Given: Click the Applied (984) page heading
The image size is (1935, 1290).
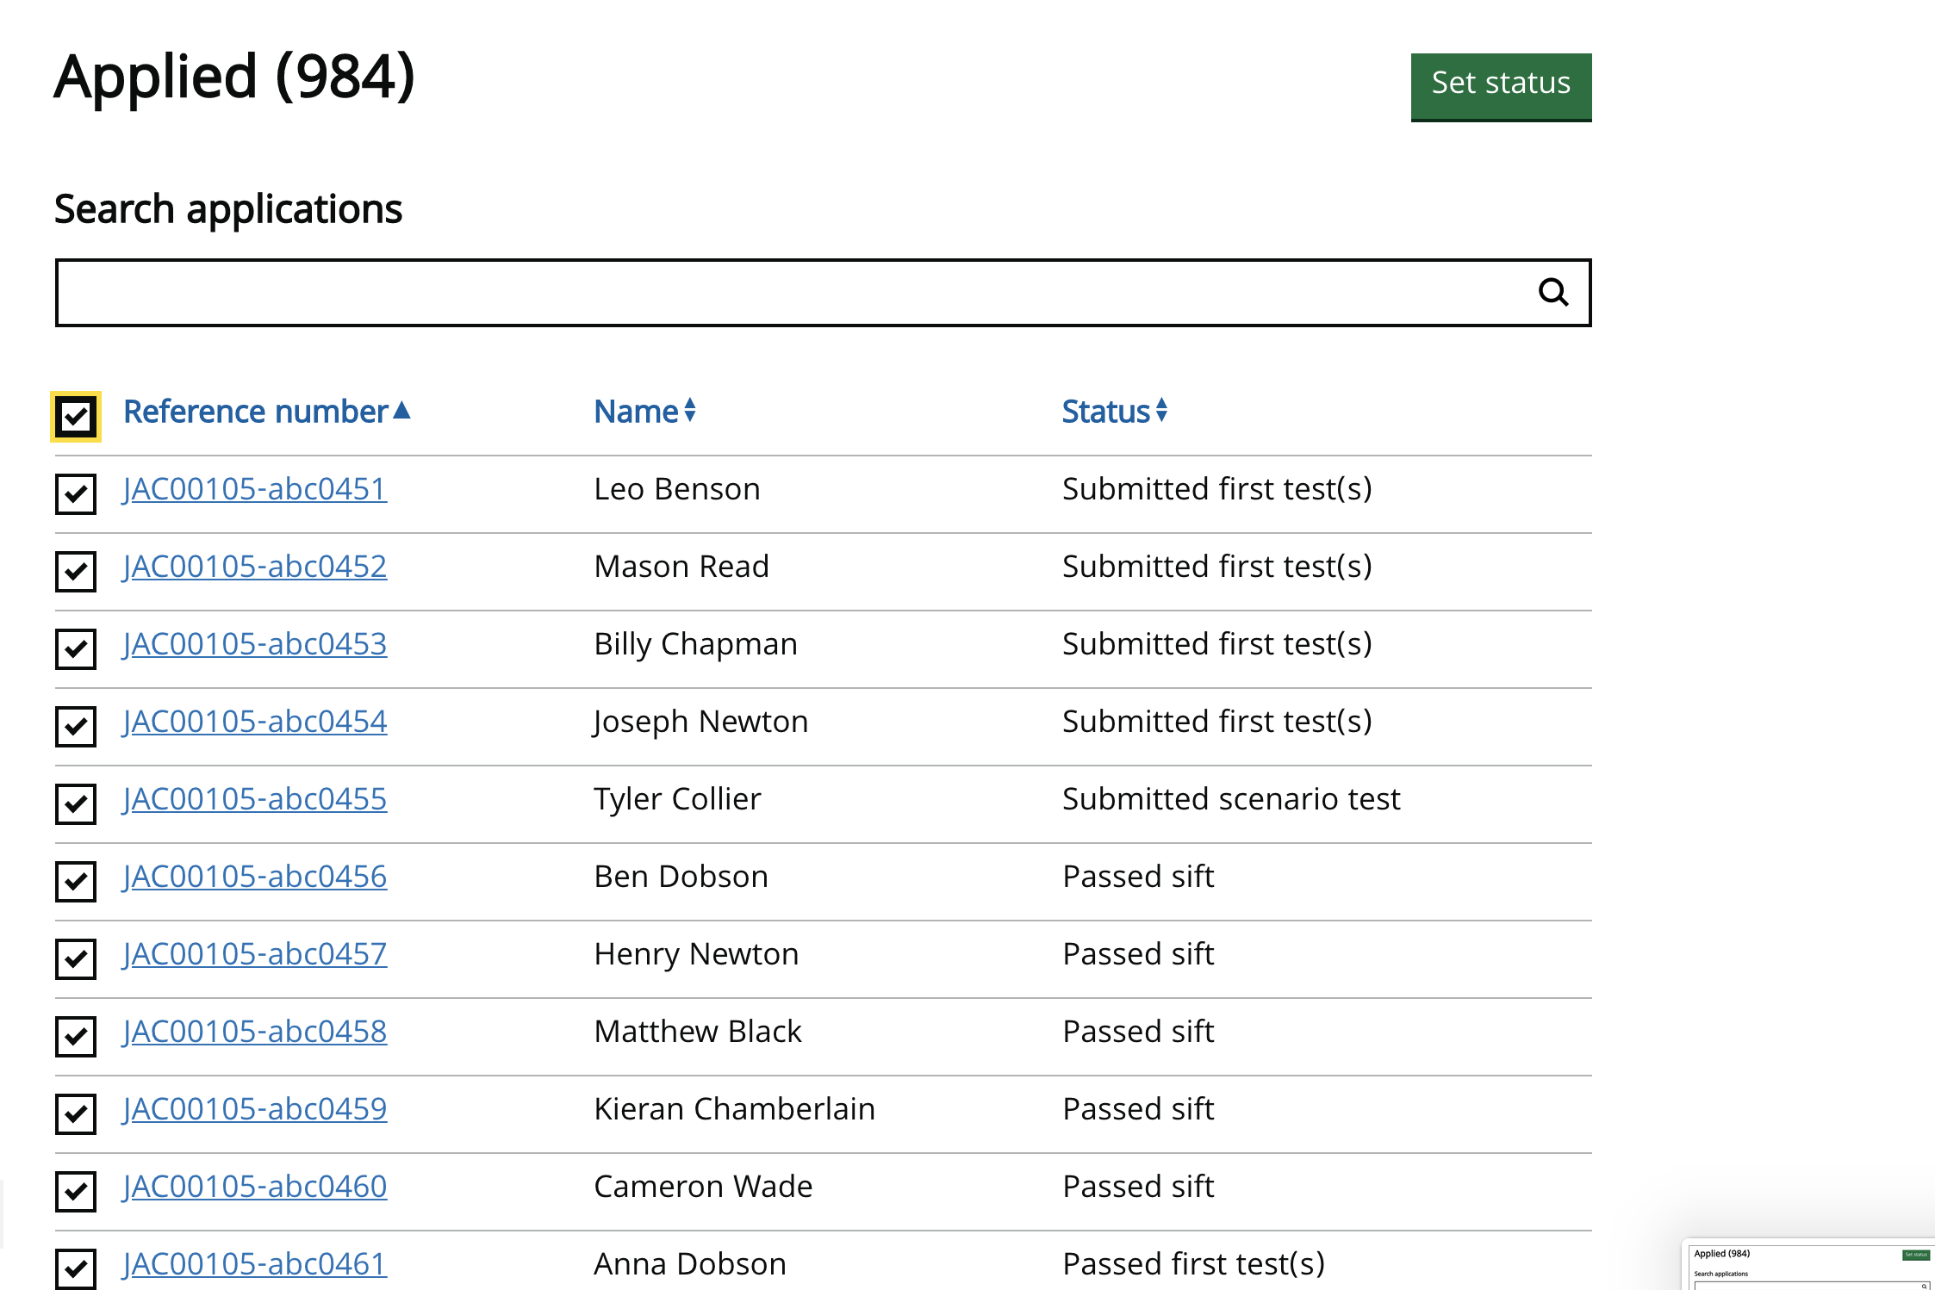Looking at the screenshot, I should (235, 78).
